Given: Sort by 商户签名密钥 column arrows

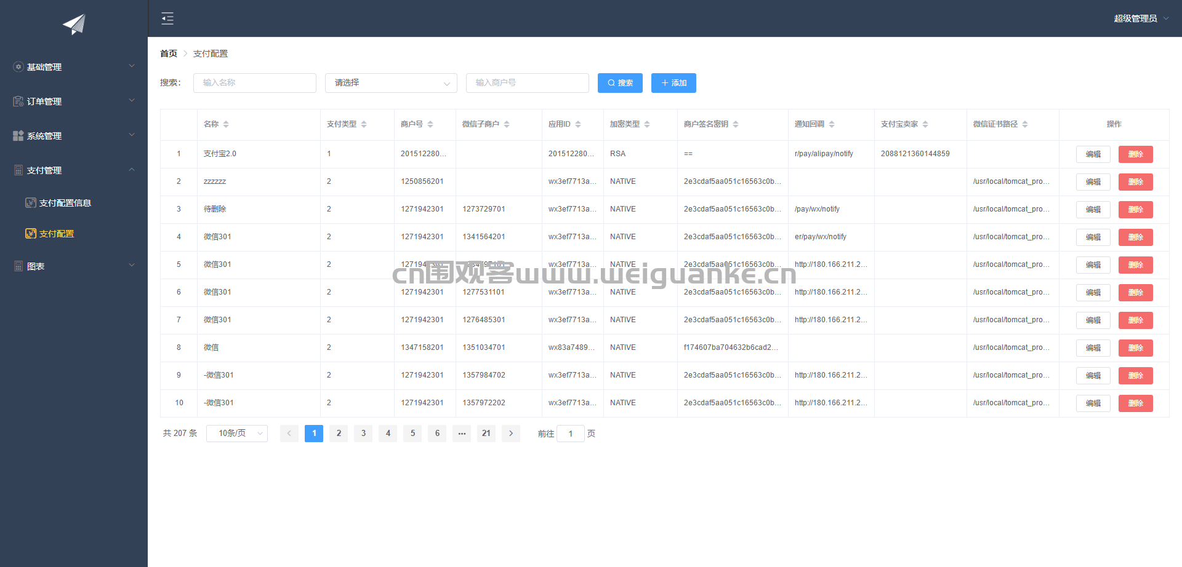Looking at the screenshot, I should [736, 124].
